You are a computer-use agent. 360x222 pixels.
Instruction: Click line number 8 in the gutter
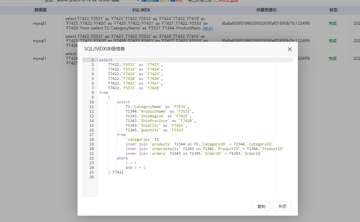tap(93, 93)
